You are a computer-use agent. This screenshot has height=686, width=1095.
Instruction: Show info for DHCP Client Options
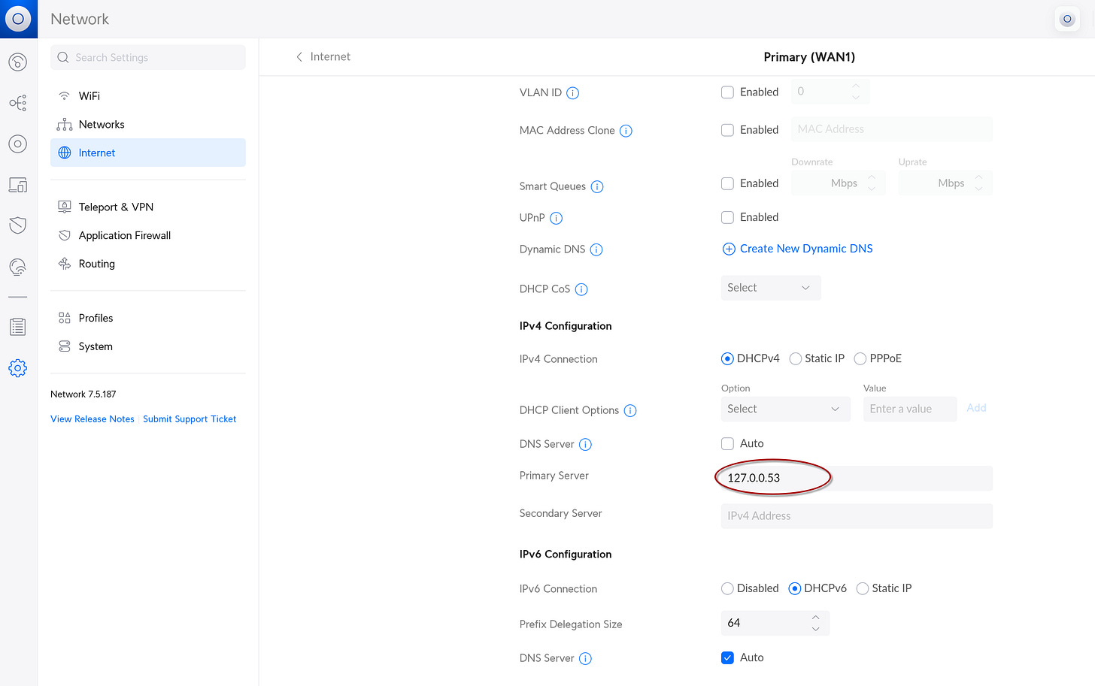630,411
